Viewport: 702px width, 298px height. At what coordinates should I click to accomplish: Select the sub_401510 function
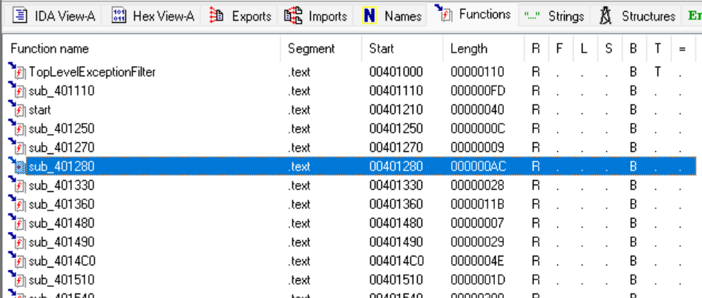tap(352, 279)
